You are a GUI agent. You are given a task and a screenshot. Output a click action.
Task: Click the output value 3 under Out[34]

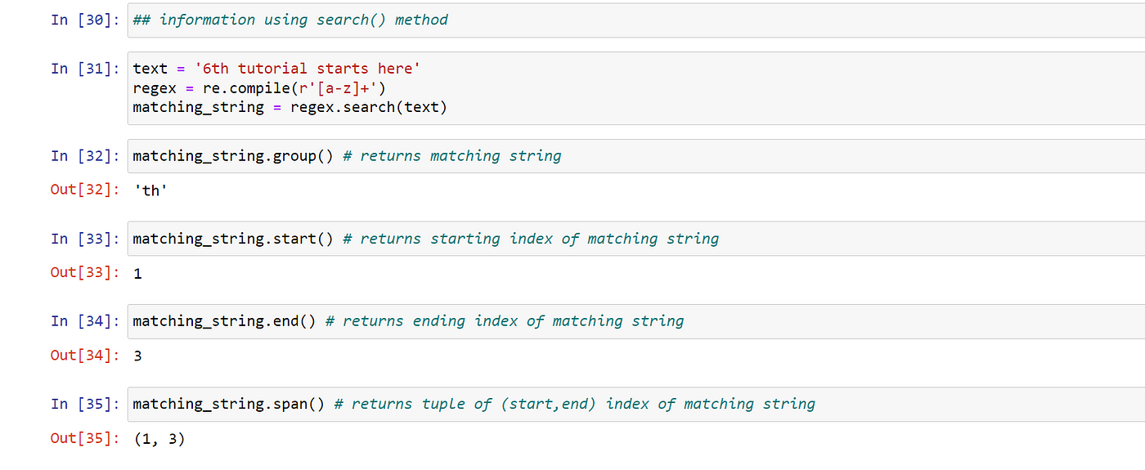pyautogui.click(x=137, y=356)
